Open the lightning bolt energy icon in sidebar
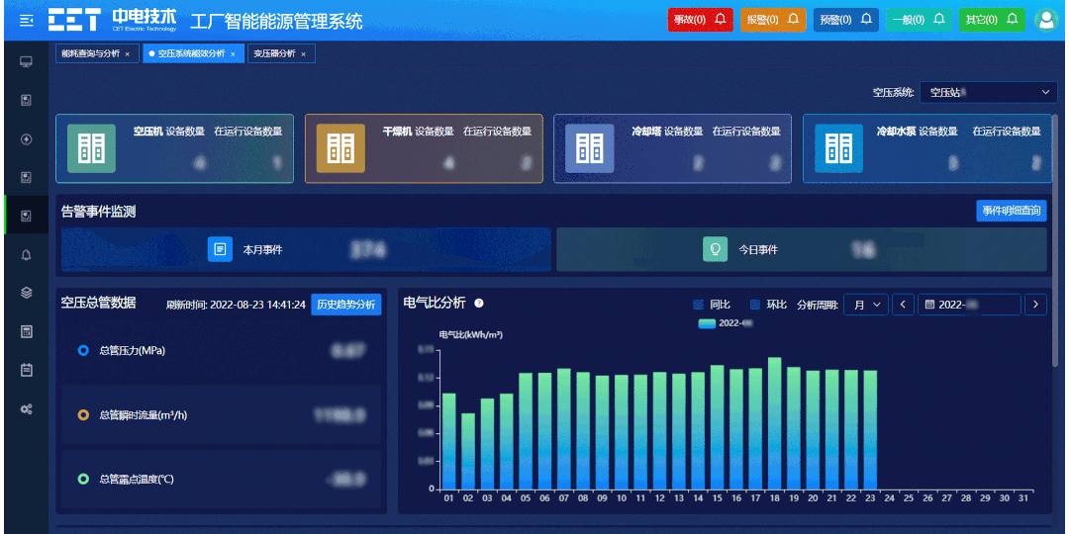The height and width of the screenshot is (534, 1069). (x=26, y=138)
